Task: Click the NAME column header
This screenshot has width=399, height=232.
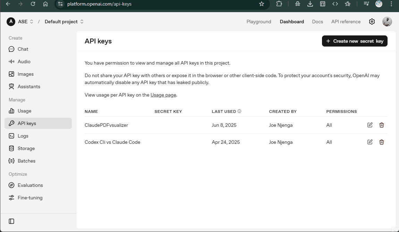Action: (91, 111)
